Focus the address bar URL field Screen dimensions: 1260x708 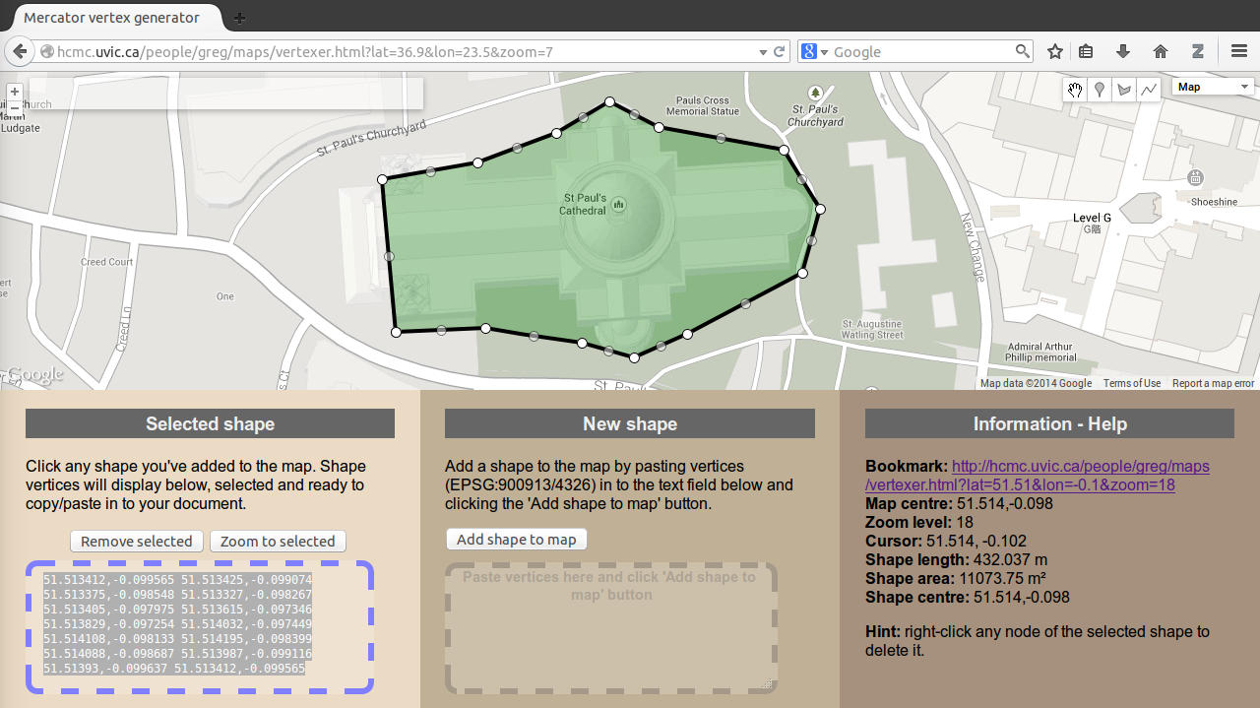click(x=404, y=51)
